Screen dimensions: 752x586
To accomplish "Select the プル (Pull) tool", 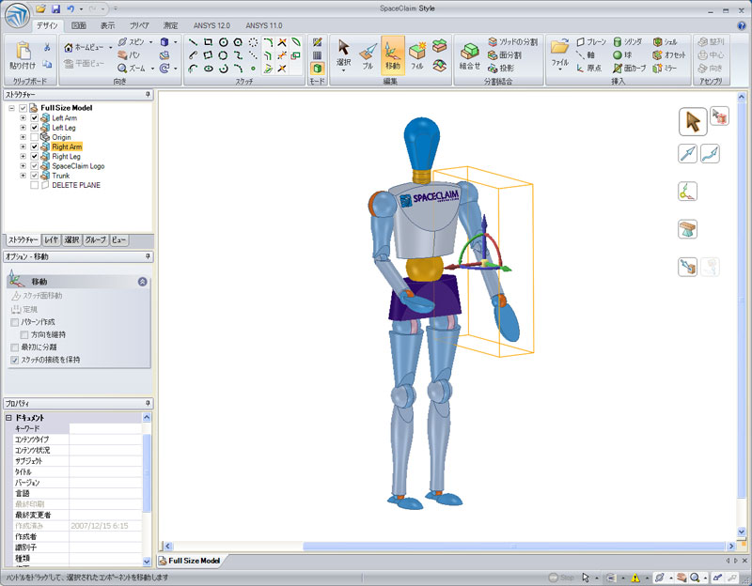I will click(x=367, y=54).
